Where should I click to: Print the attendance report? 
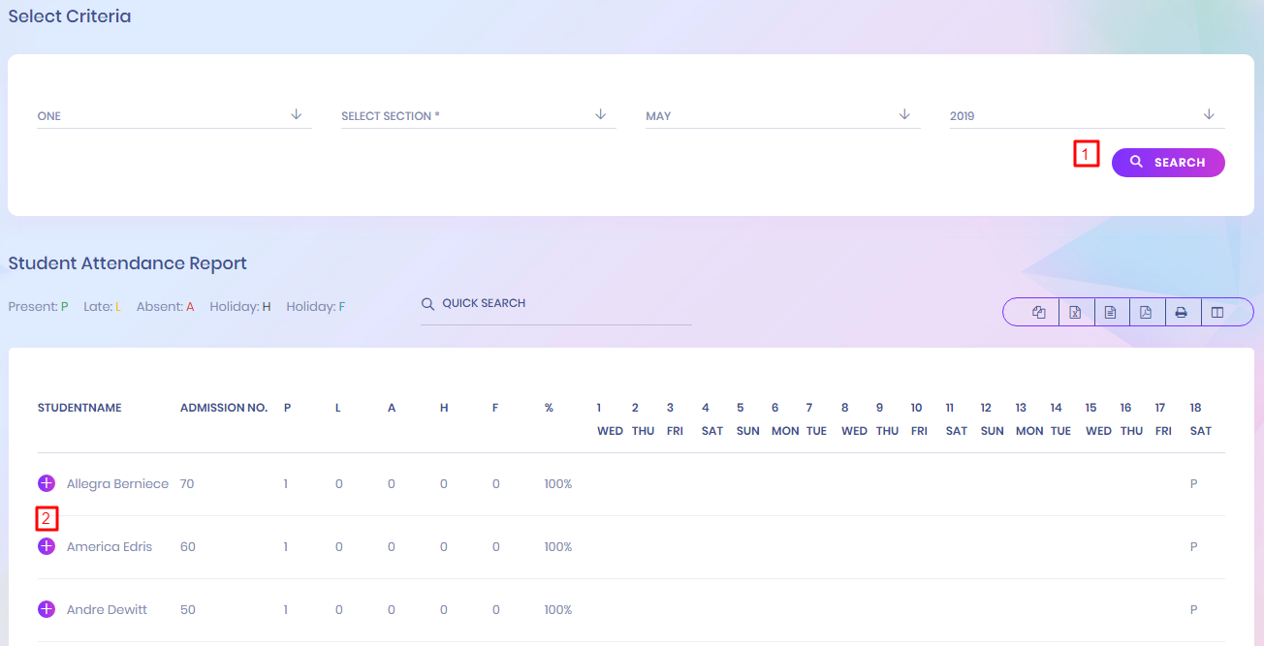(x=1182, y=312)
